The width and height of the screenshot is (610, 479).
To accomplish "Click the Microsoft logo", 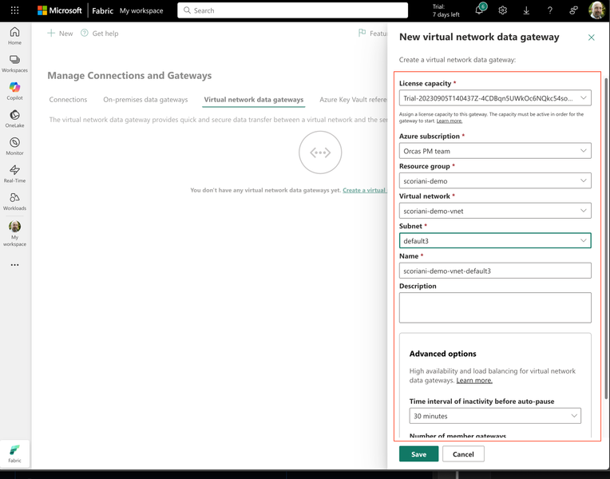I will tap(60, 10).
